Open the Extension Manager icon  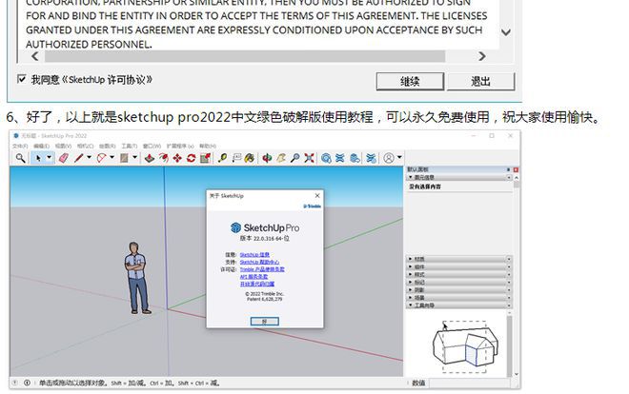[x=371, y=158]
